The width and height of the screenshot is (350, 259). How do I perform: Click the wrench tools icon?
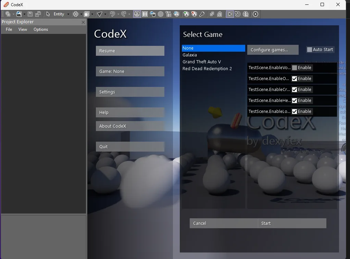202,14
